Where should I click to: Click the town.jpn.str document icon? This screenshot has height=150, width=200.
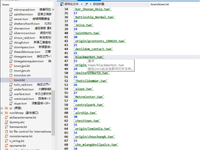point(11,71)
